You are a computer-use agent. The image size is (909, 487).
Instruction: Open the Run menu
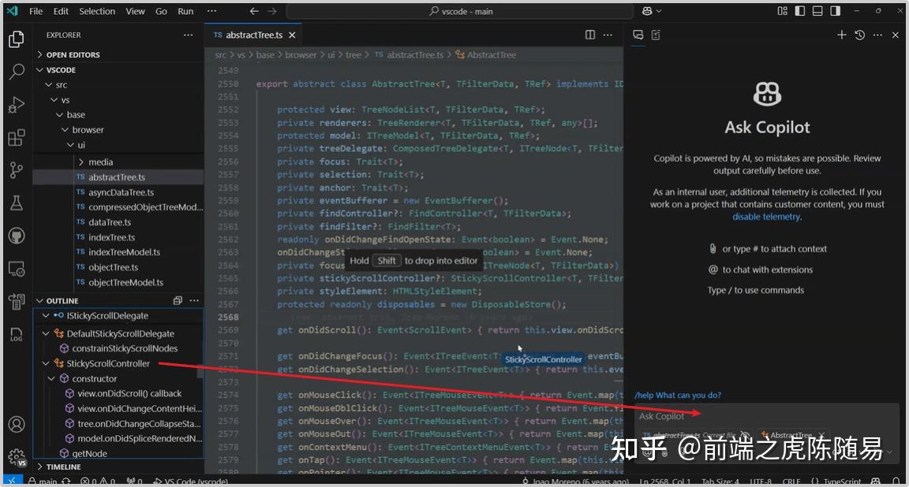point(185,11)
